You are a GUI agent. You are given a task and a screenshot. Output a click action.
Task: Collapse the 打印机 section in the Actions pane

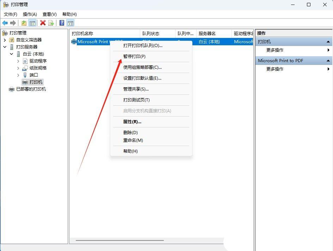pyautogui.click(x=329, y=41)
